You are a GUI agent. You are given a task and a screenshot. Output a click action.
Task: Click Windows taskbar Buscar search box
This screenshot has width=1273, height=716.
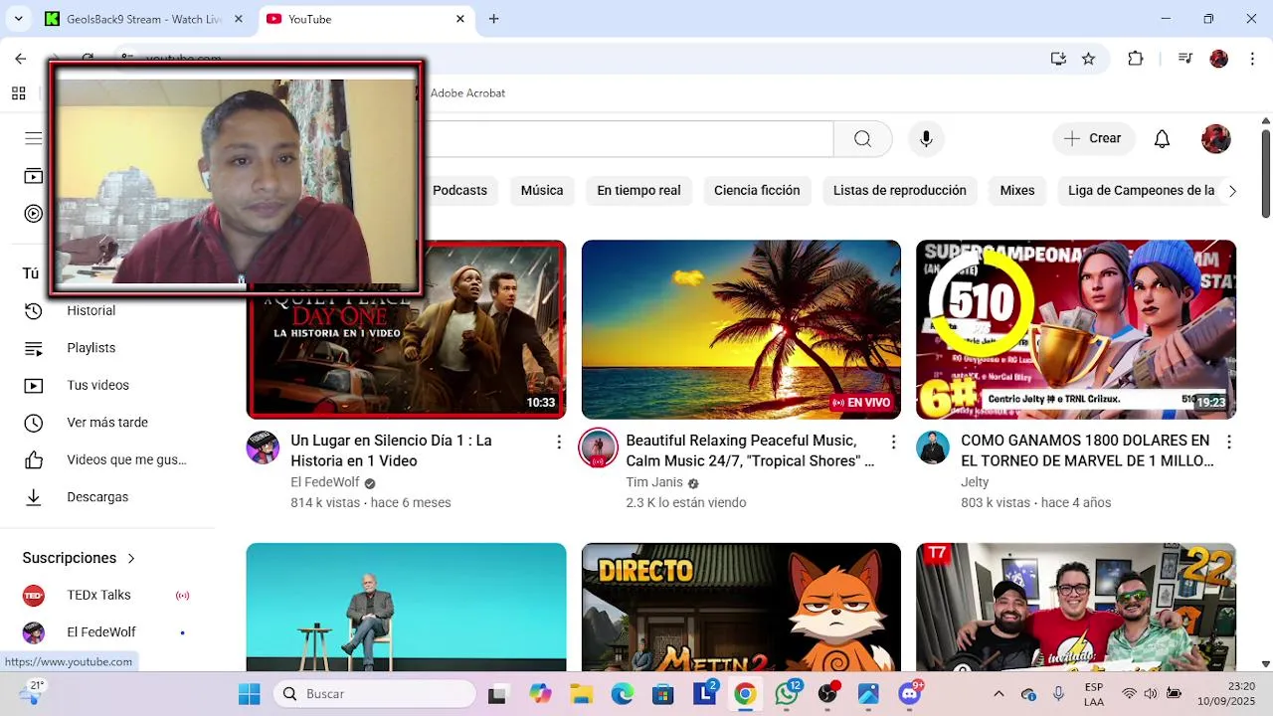(375, 694)
